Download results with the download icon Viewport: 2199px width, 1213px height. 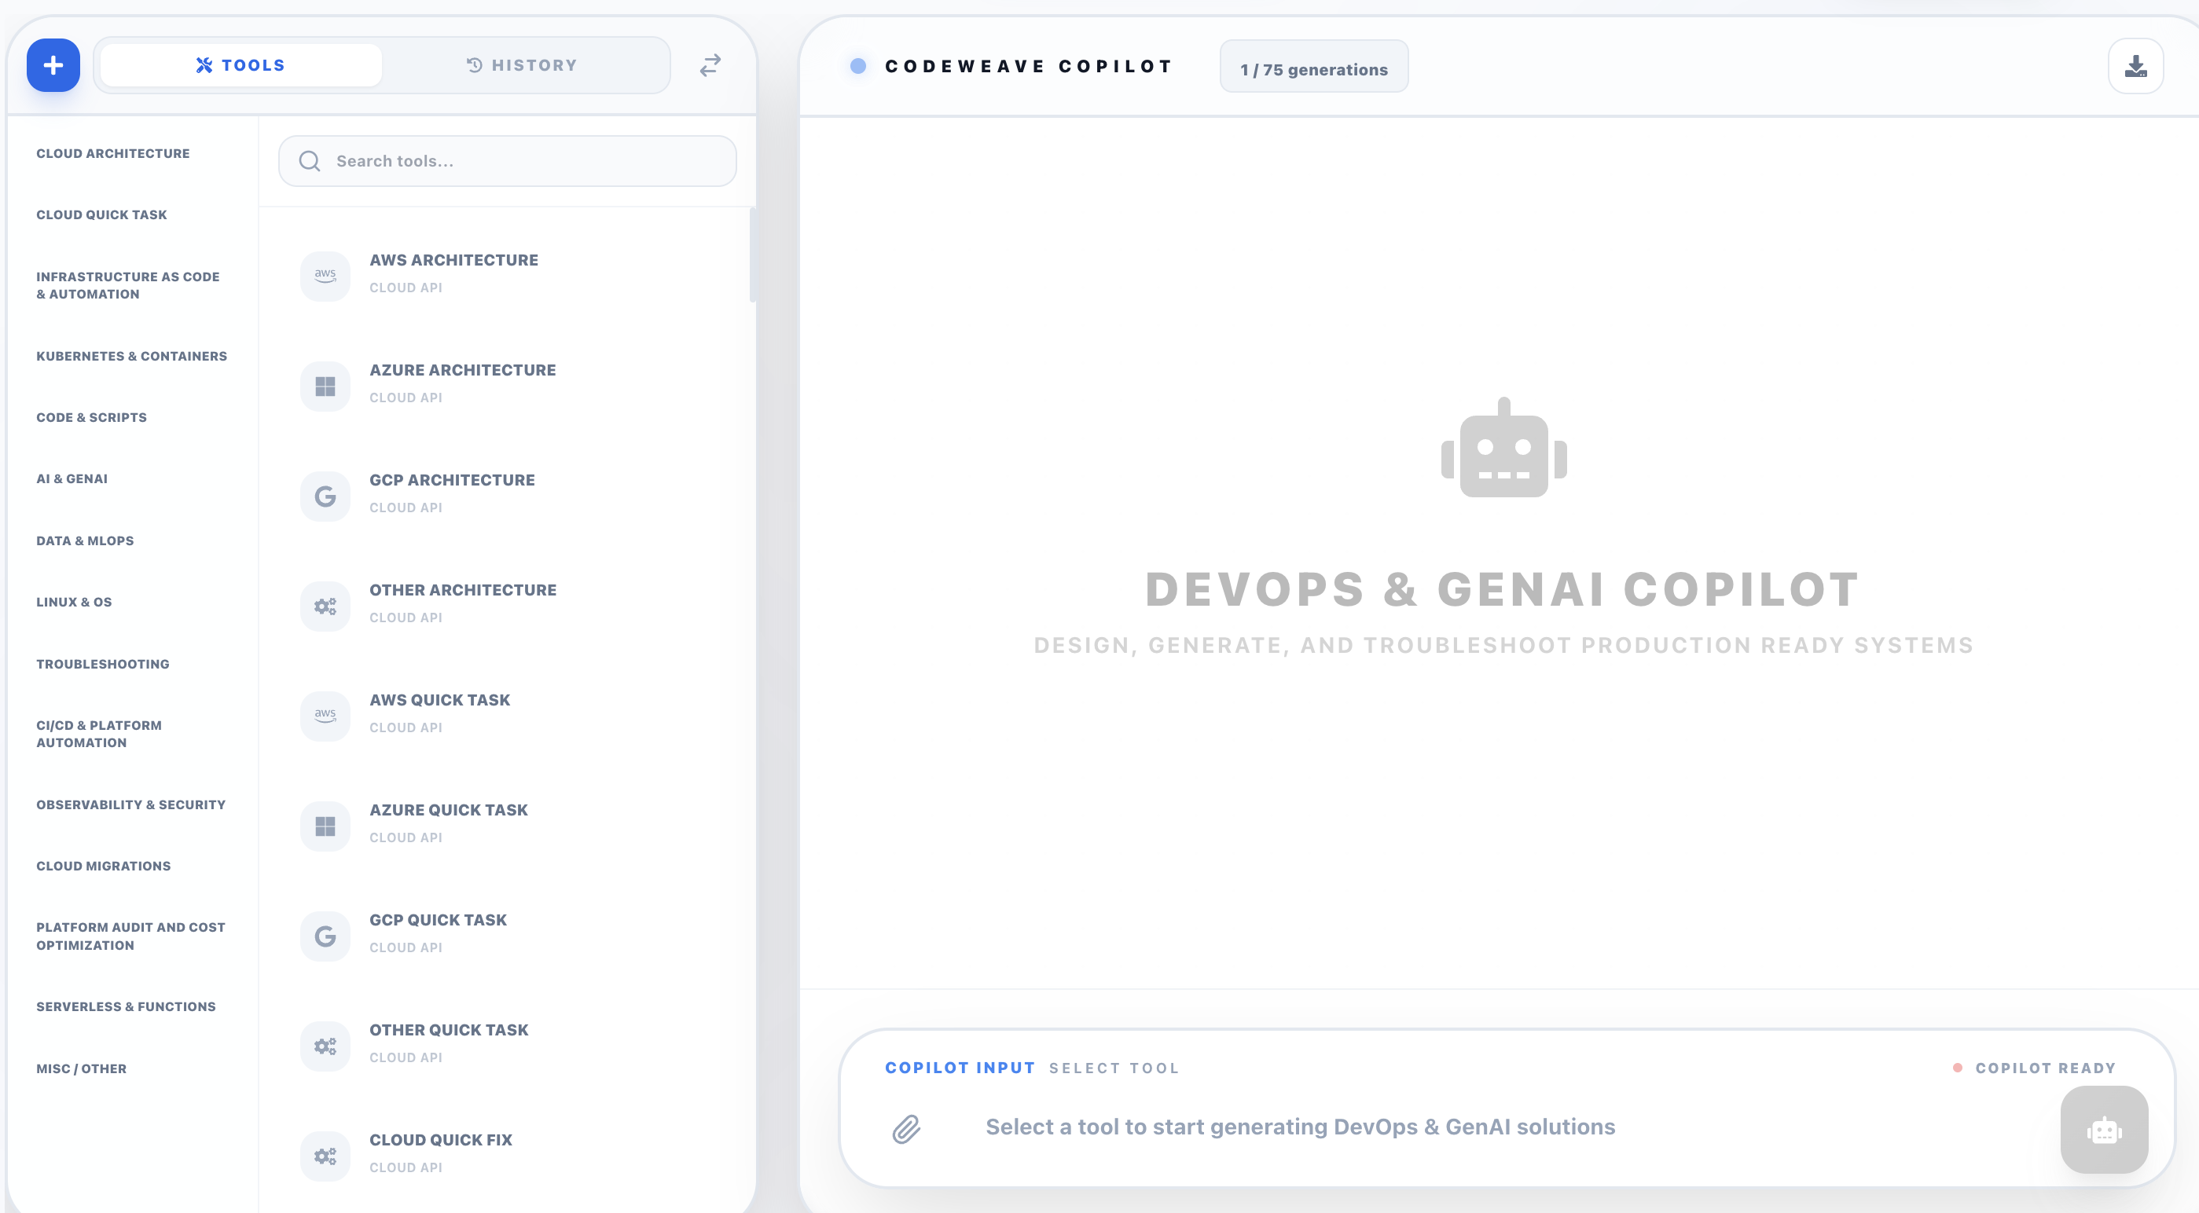[x=2136, y=65]
